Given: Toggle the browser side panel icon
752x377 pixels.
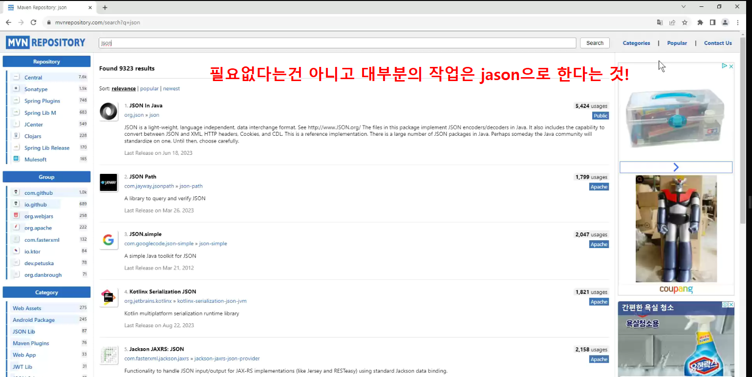Looking at the screenshot, I should pyautogui.click(x=712, y=22).
